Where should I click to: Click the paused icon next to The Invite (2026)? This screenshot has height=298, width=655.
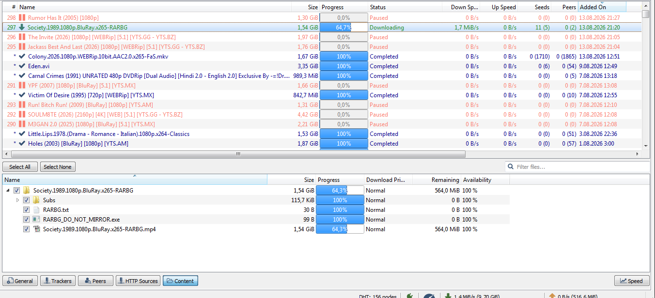coord(22,37)
